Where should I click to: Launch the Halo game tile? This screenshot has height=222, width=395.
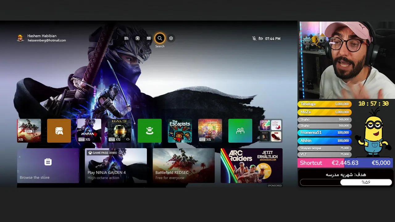click(x=119, y=131)
